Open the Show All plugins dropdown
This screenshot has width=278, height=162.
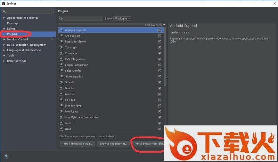click(122, 18)
